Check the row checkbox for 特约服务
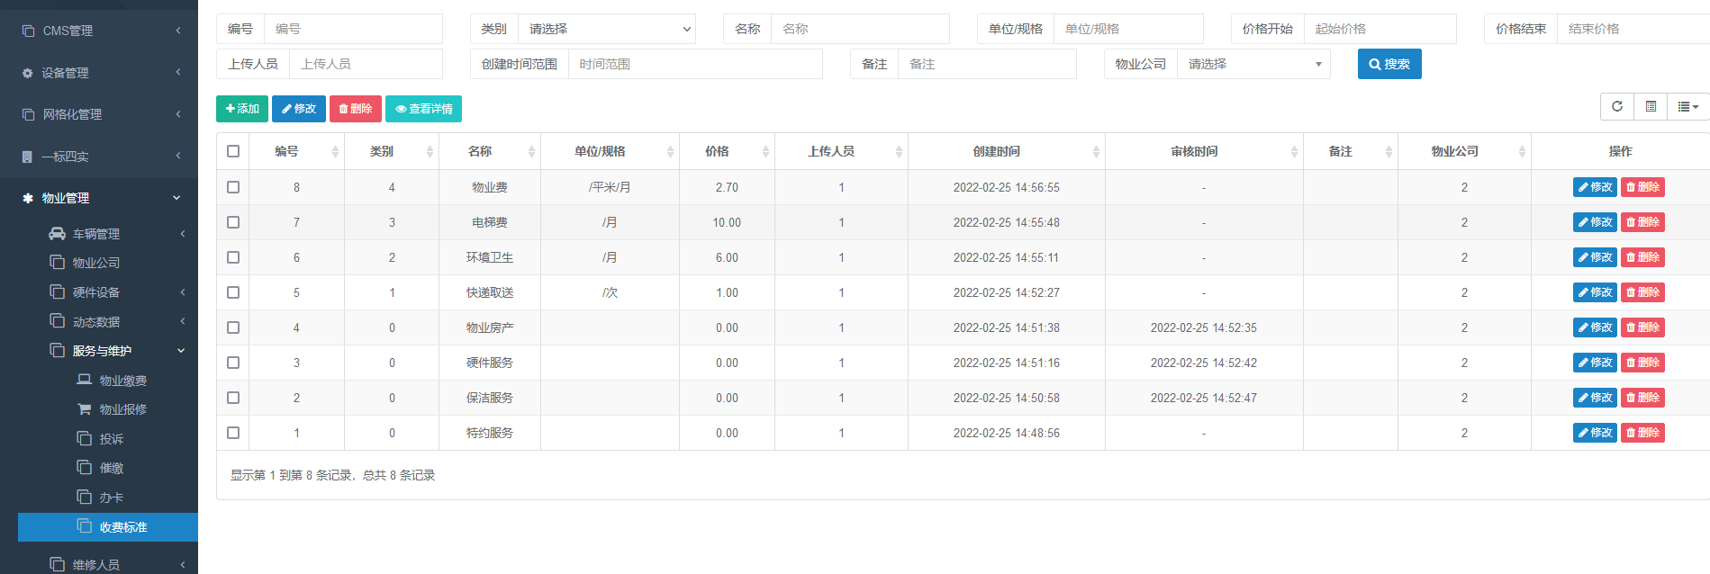1710x574 pixels. click(x=233, y=433)
